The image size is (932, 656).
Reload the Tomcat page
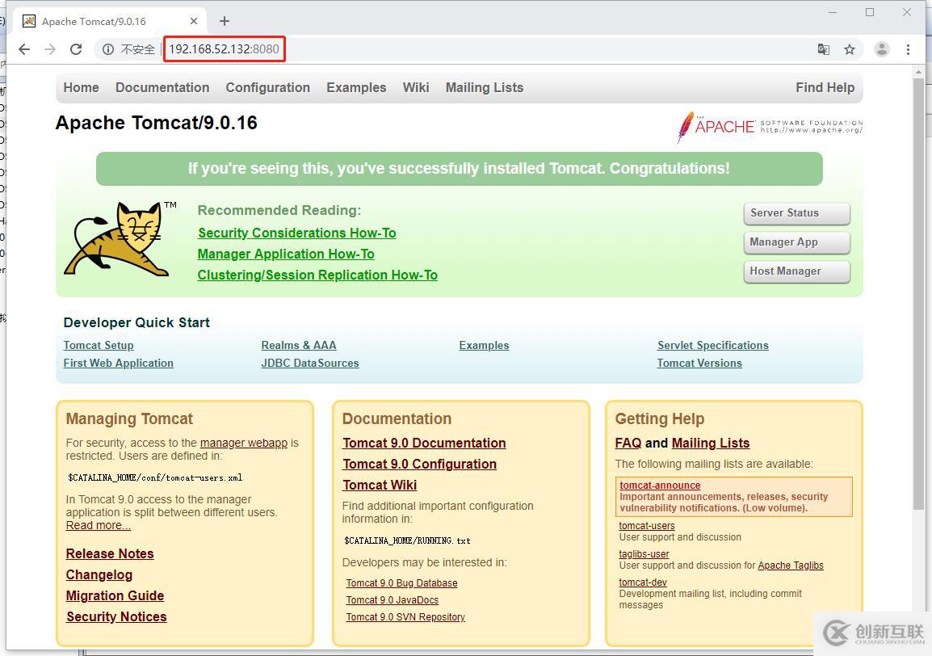[x=76, y=49]
